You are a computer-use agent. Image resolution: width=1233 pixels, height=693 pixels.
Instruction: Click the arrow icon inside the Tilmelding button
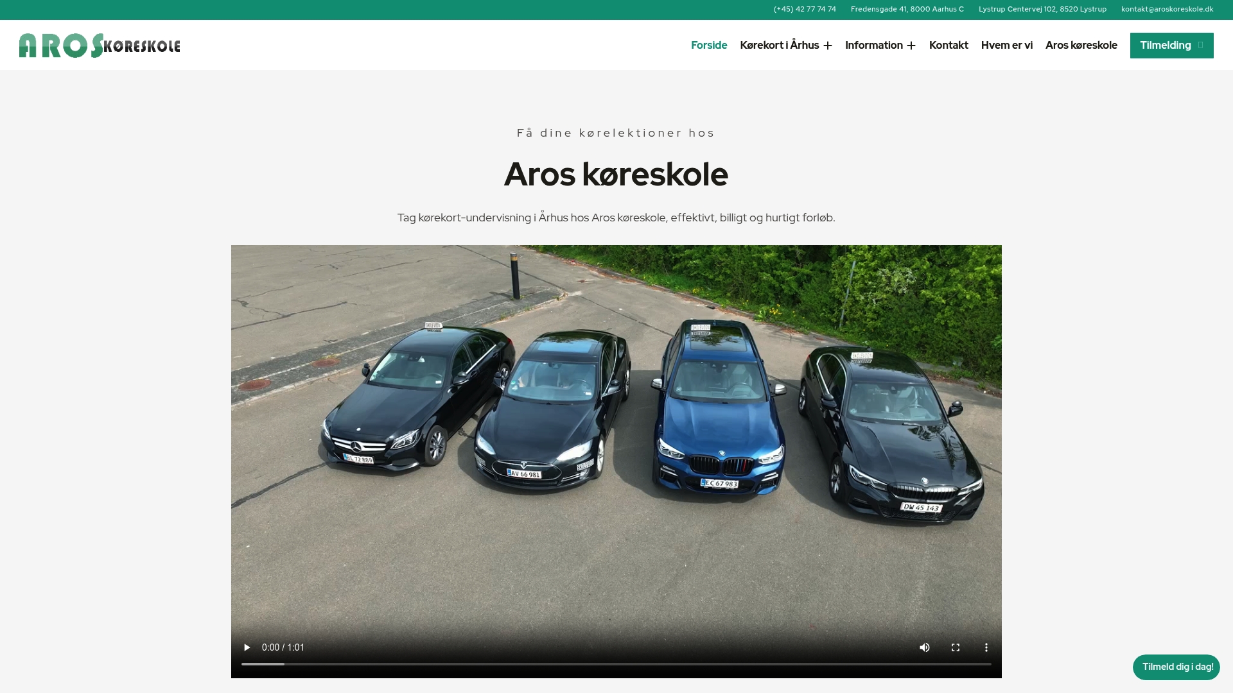tap(1200, 45)
